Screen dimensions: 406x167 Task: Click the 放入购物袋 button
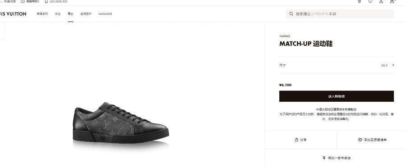coord(337,96)
